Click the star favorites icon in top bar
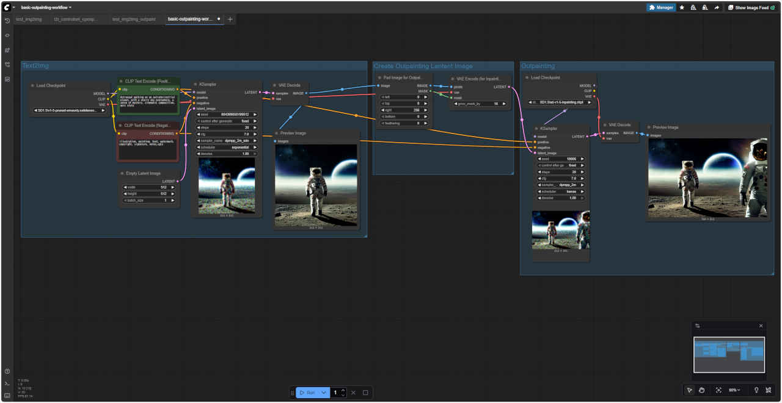 [682, 8]
